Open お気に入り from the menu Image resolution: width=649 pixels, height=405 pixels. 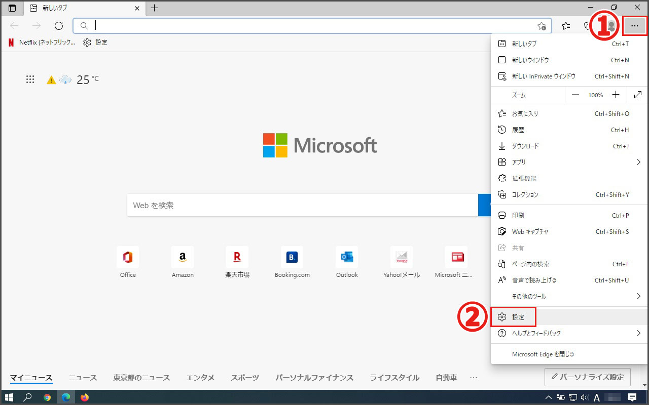pos(569,114)
